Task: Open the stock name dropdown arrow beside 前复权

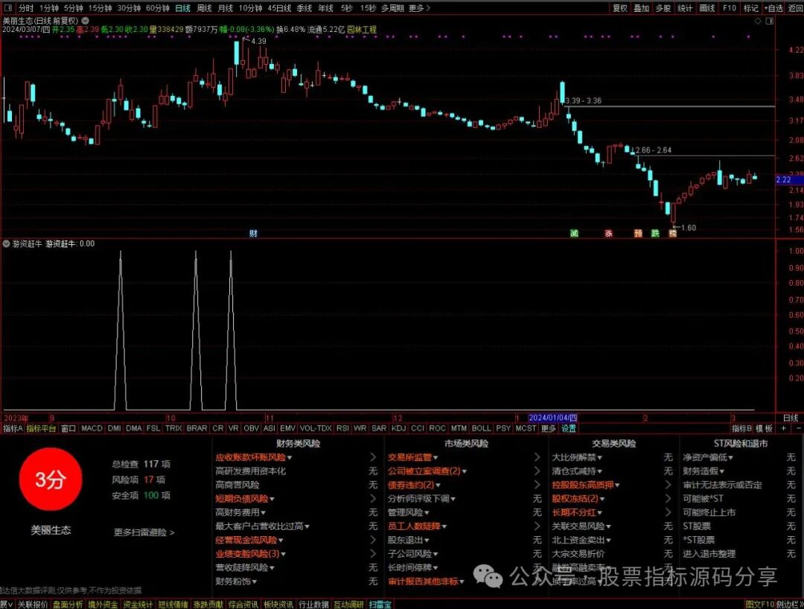Action: tap(85, 21)
